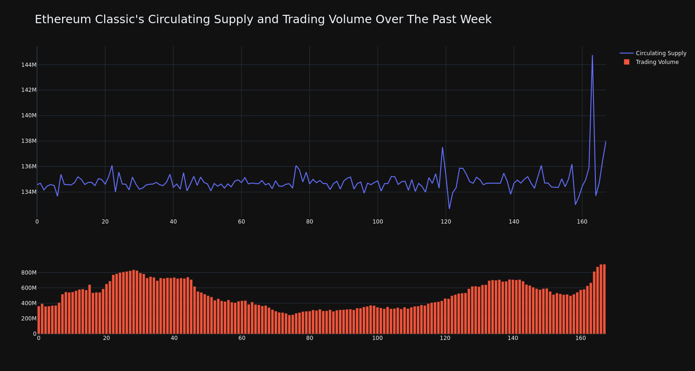Click x-axis label 160 on volume chart
Image resolution: width=695 pixels, height=371 pixels.
coord(581,338)
